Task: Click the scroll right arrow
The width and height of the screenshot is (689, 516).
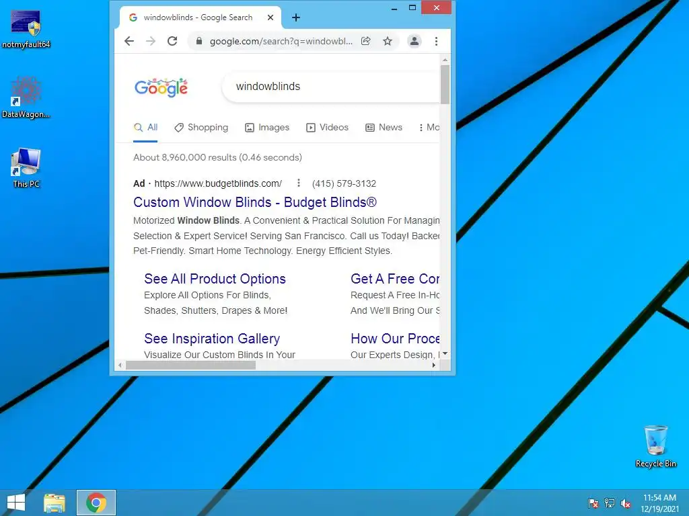Action: tap(434, 365)
